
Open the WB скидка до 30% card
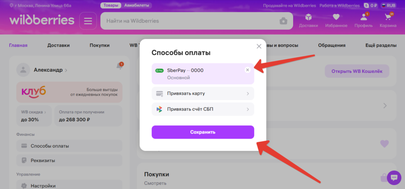tap(34, 116)
